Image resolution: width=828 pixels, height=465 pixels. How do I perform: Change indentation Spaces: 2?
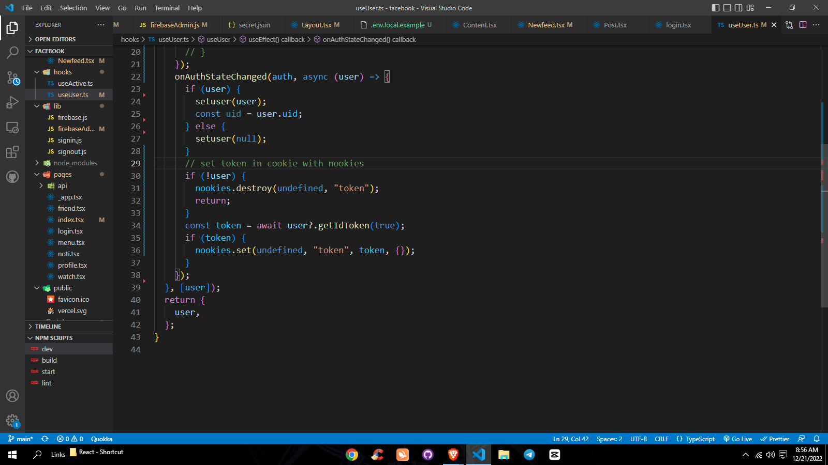pyautogui.click(x=609, y=439)
